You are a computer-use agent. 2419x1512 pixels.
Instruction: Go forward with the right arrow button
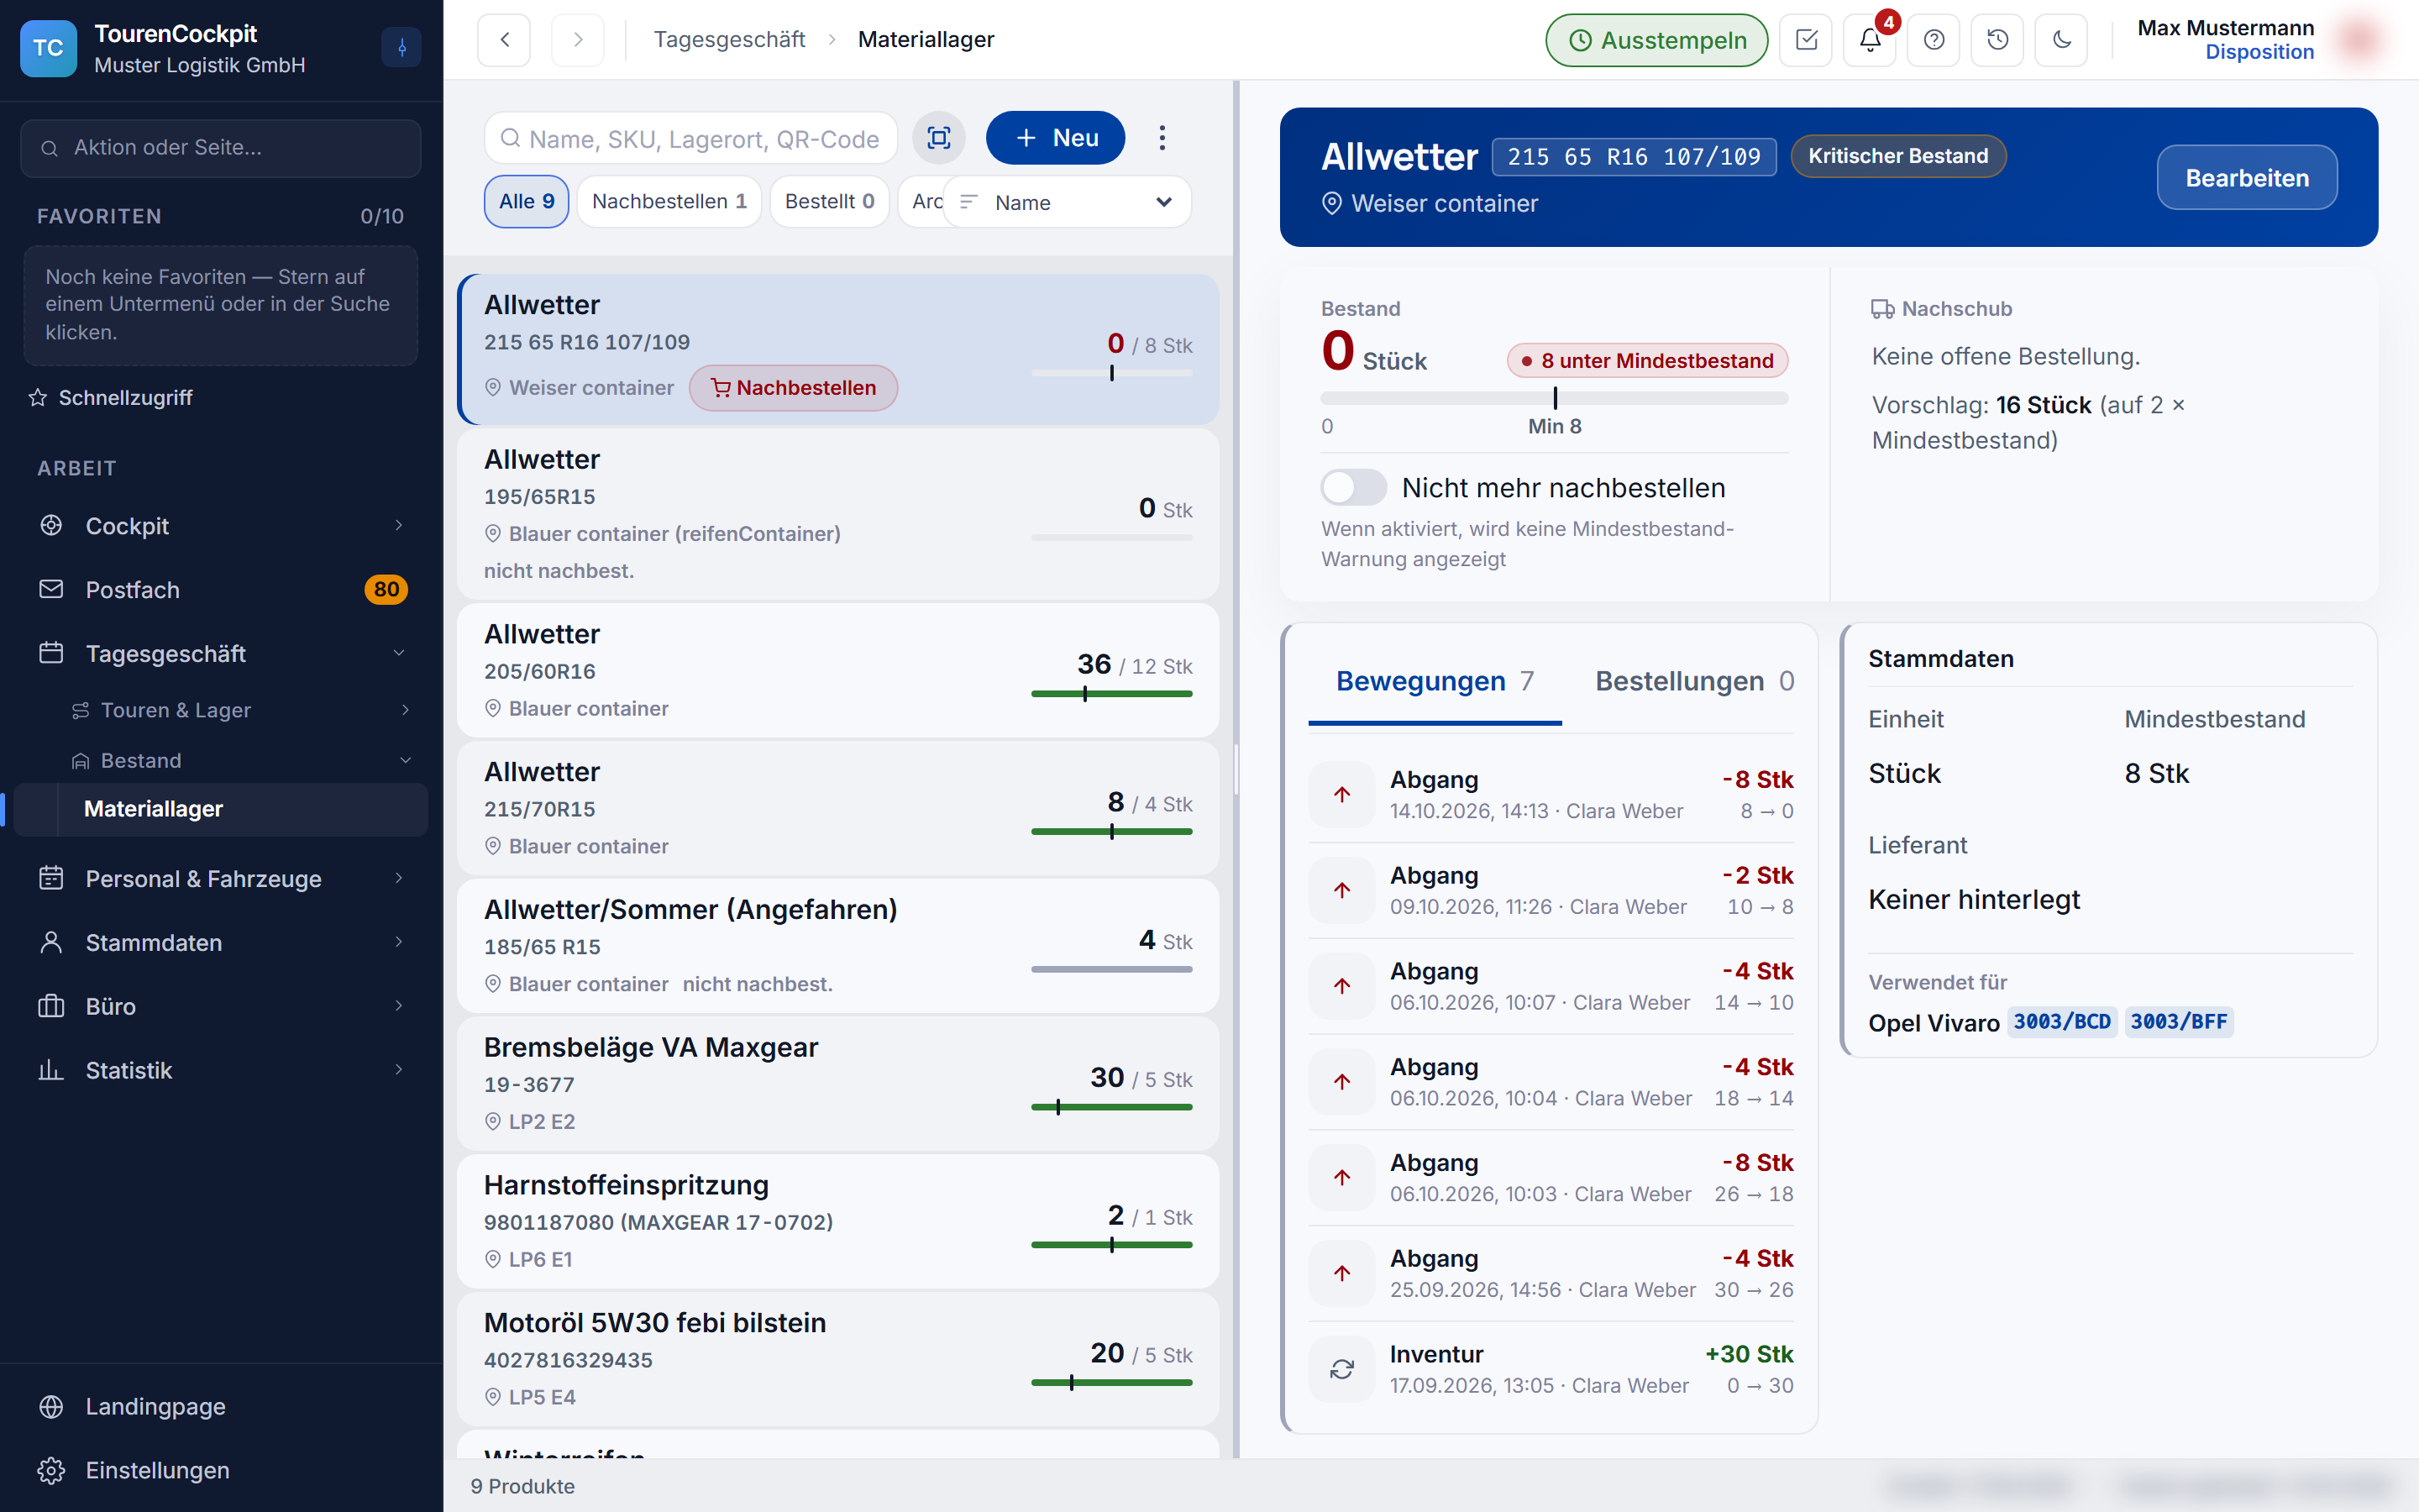[x=578, y=40]
